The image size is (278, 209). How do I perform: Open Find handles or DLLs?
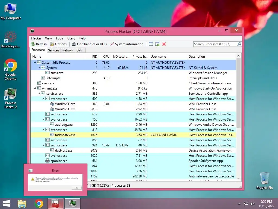pyautogui.click(x=89, y=44)
